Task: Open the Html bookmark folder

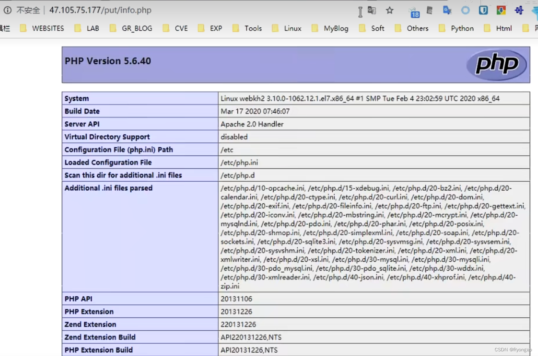Action: point(498,28)
